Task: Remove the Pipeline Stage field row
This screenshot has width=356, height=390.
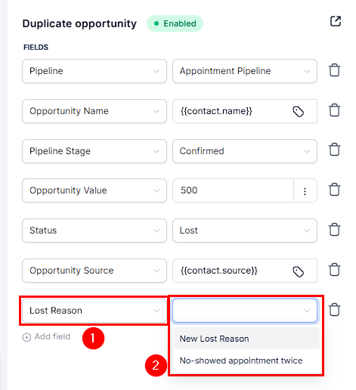Action: 335,150
